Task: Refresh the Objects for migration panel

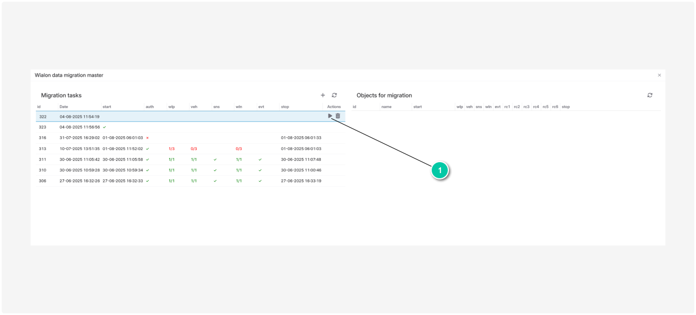Action: [650, 95]
